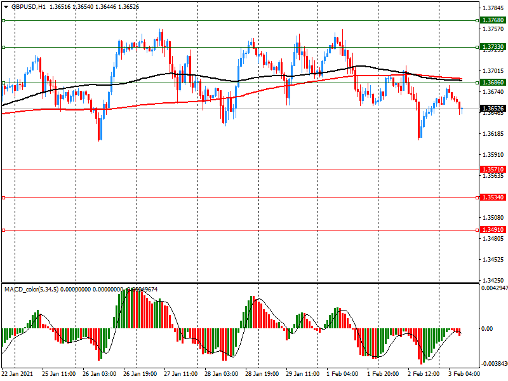Click the GBPUSD,H1 chart title text
The width and height of the screenshot is (508, 381).
coord(28,6)
